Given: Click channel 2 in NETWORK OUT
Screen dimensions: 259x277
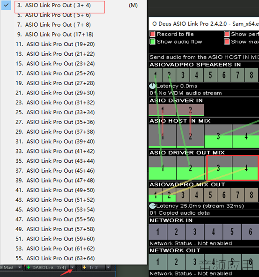Looking at the screenshot, I should tap(176, 262).
